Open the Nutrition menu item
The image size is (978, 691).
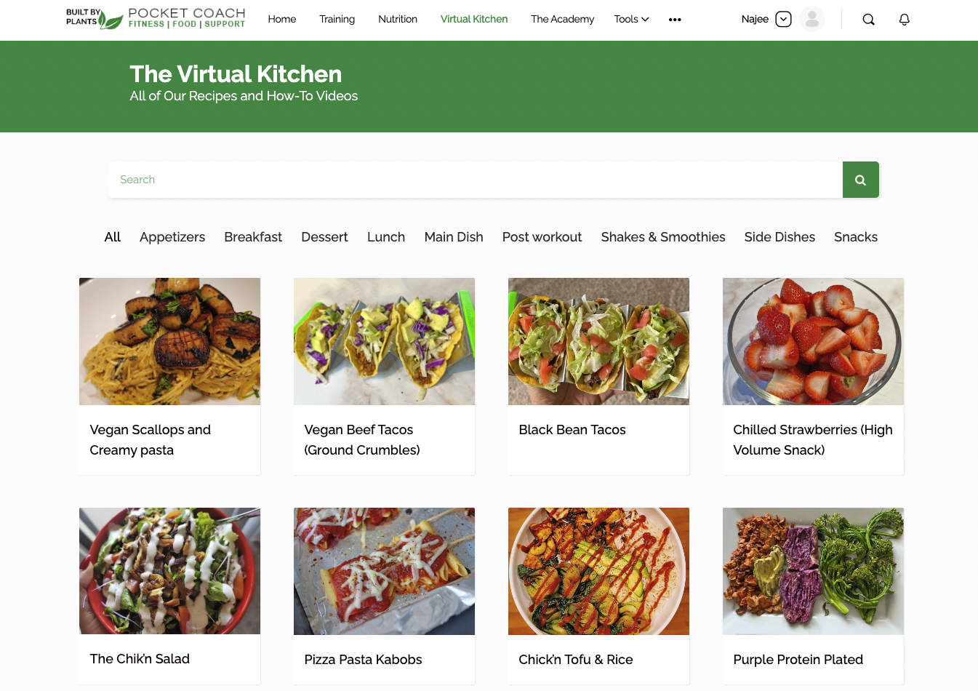coord(398,19)
